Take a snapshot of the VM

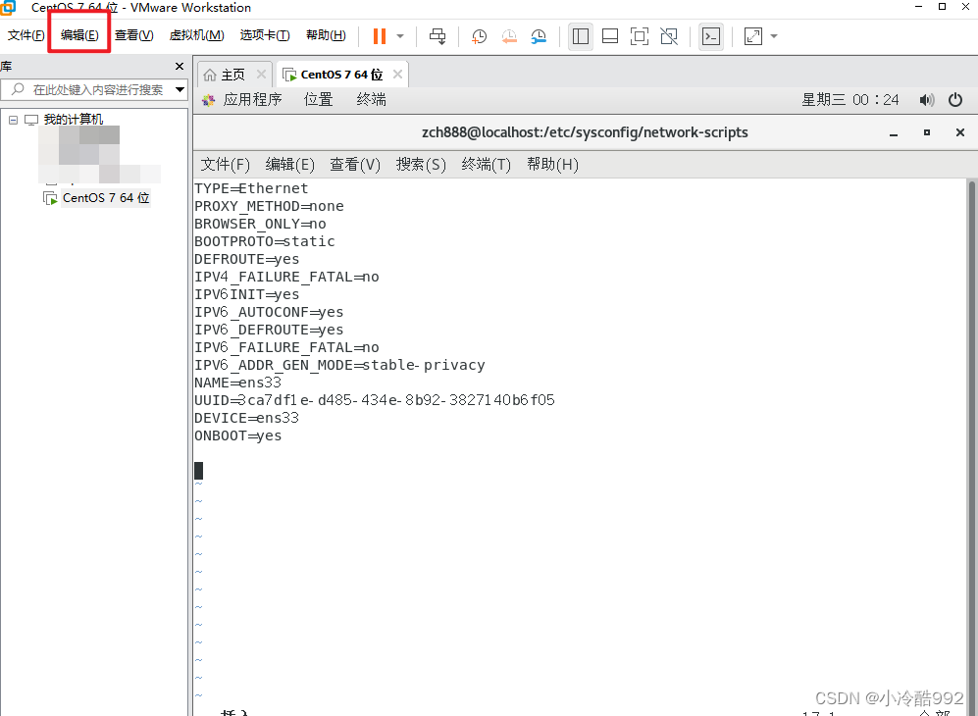point(479,35)
